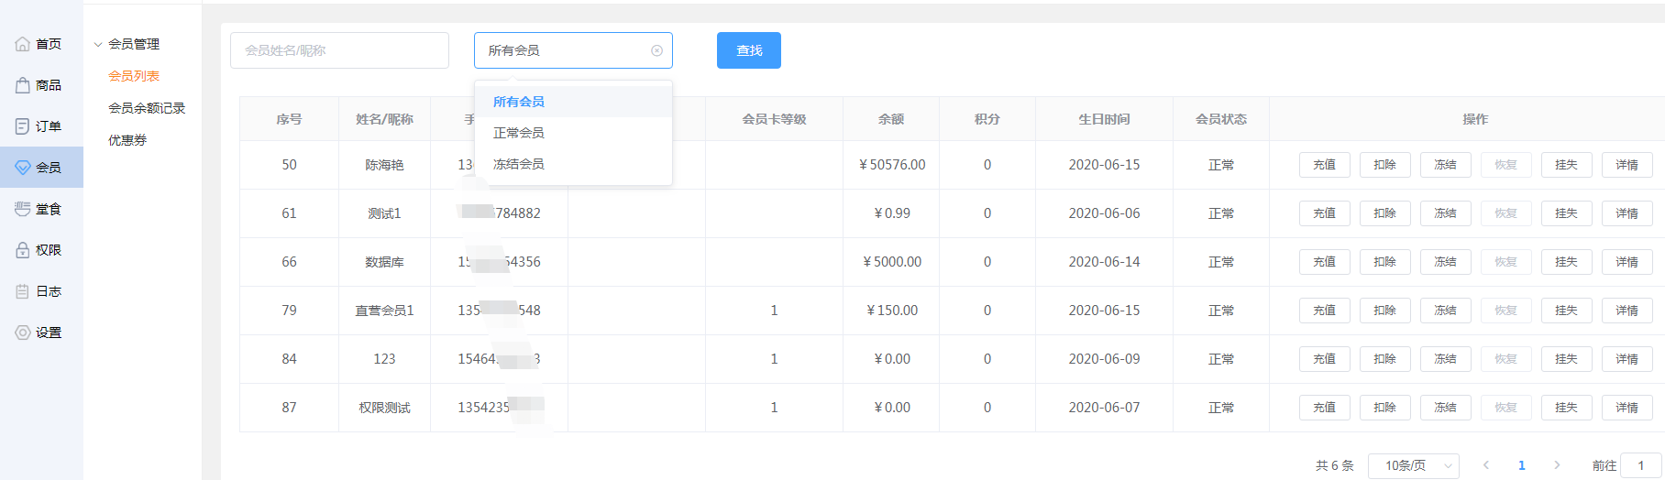The image size is (1665, 480).
Task: Go to next page with right arrow
Action: click(x=1557, y=465)
